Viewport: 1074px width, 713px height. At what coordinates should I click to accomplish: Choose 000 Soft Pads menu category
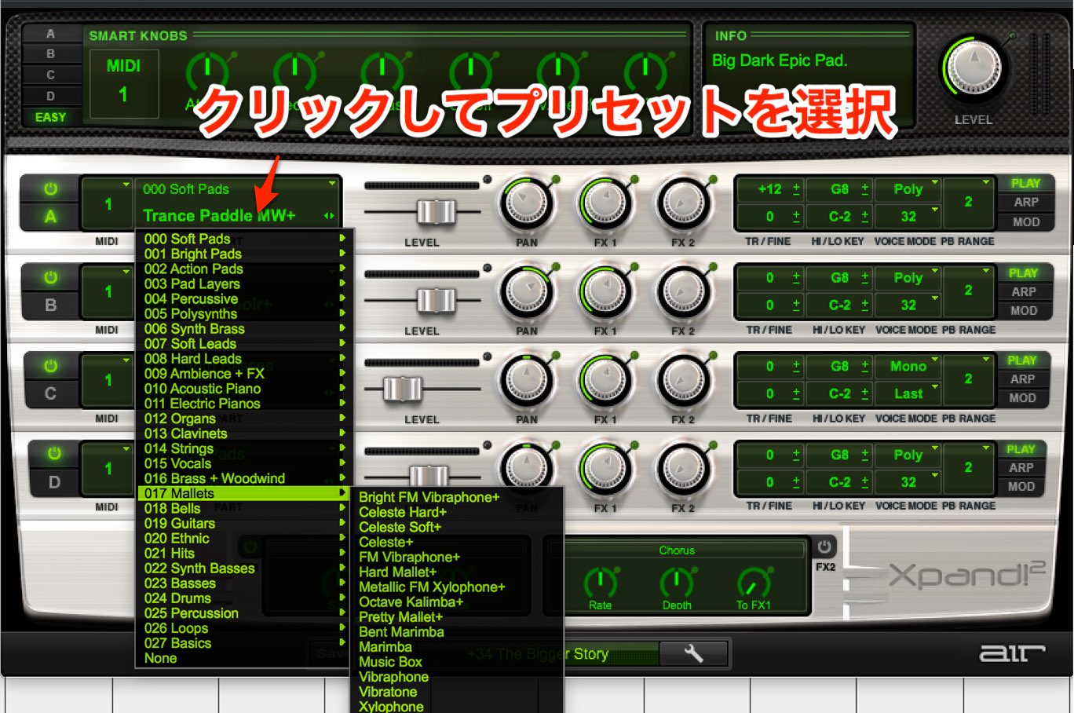click(245, 239)
